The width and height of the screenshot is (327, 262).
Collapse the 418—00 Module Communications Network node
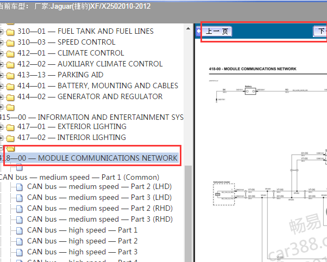tap(1, 148)
